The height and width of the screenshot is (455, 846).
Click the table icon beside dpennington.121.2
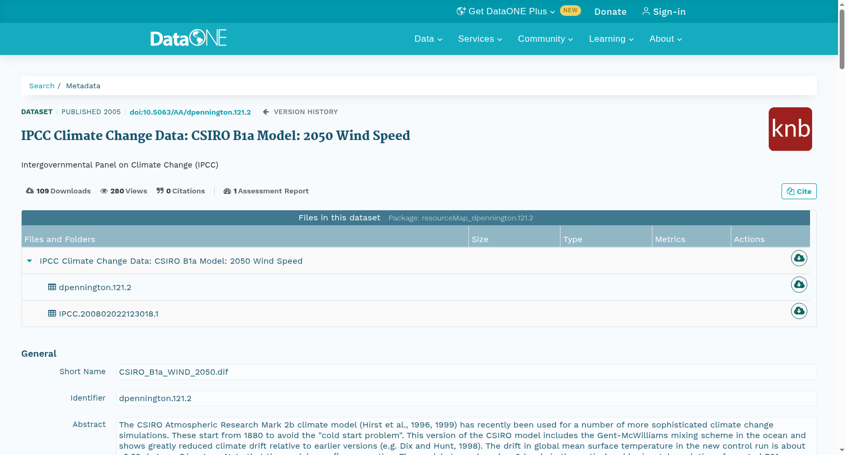52,287
